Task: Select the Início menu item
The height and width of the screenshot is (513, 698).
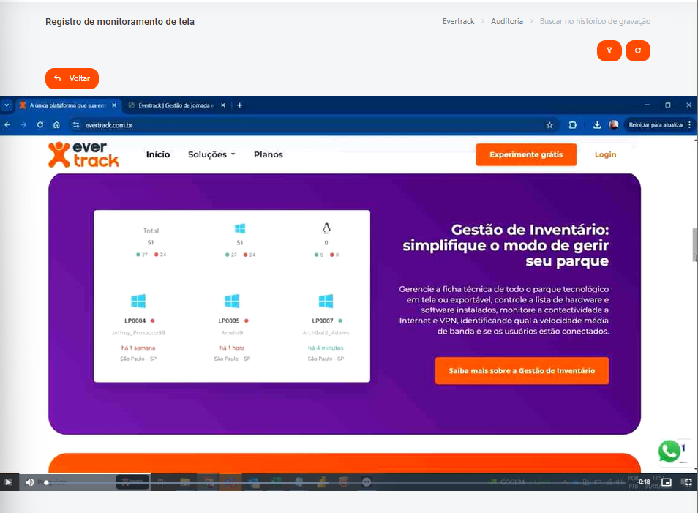Action: tap(158, 154)
